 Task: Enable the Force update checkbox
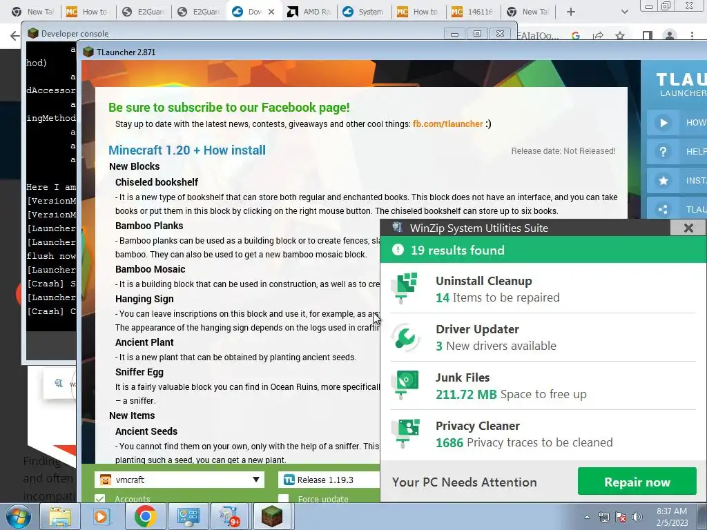(x=284, y=499)
